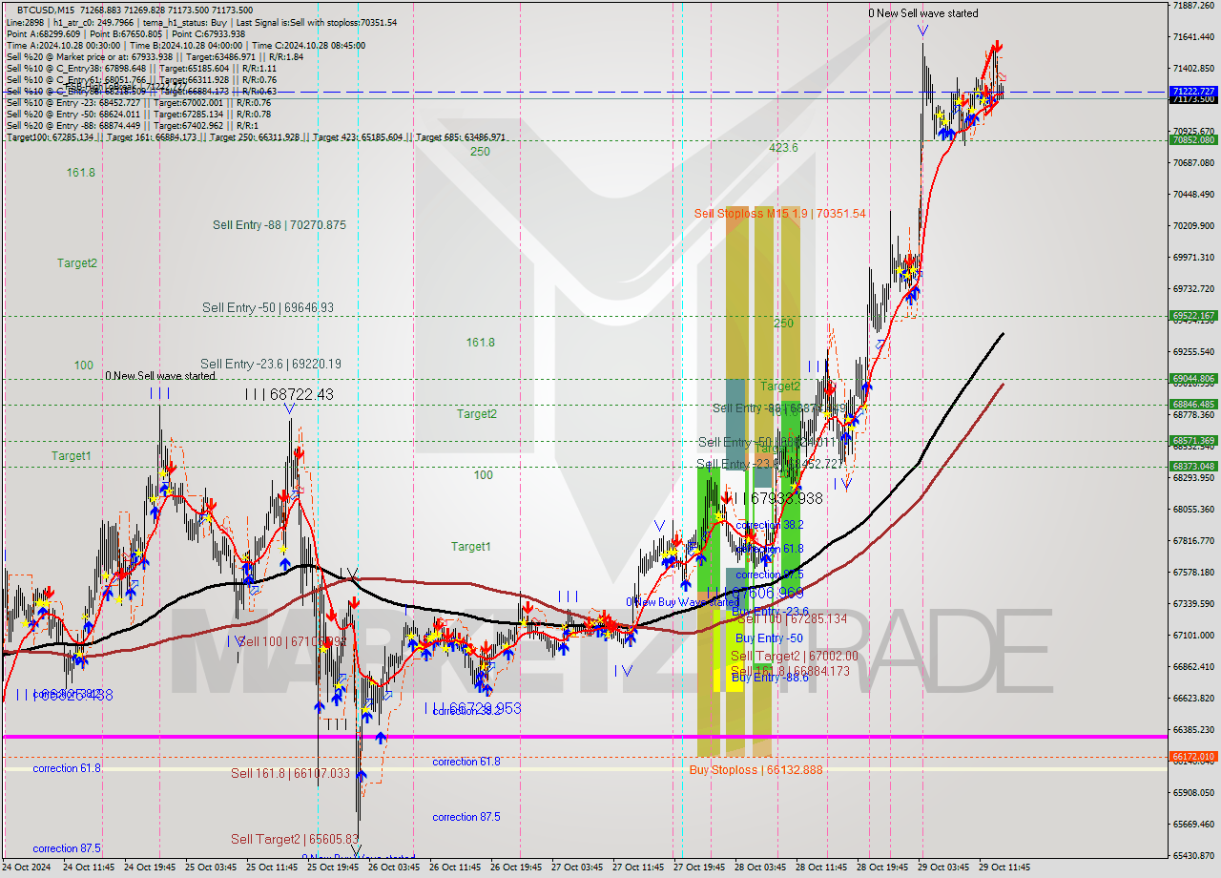The width and height of the screenshot is (1221, 878).
Task: Select the 'Line:2898 | h1_atr_c0' info line
Action: click(201, 22)
